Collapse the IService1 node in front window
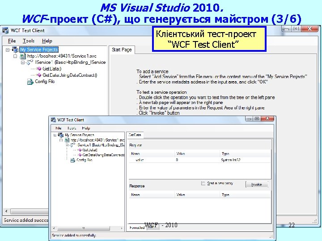The height and width of the screenshot is (241, 322). [x=67, y=145]
